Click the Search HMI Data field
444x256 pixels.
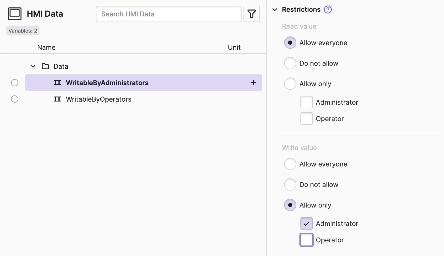tap(168, 14)
